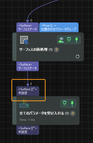
Task: Select the Pose 位置合わせパラメータグループ input port
Action: 59,27
